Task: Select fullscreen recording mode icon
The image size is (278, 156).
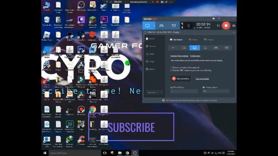Action: [195, 48]
